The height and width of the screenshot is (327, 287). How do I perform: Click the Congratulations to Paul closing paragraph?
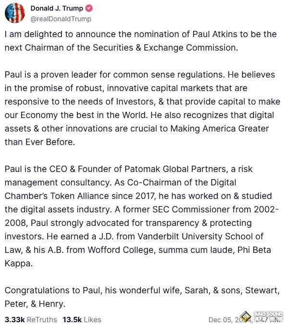142,297
